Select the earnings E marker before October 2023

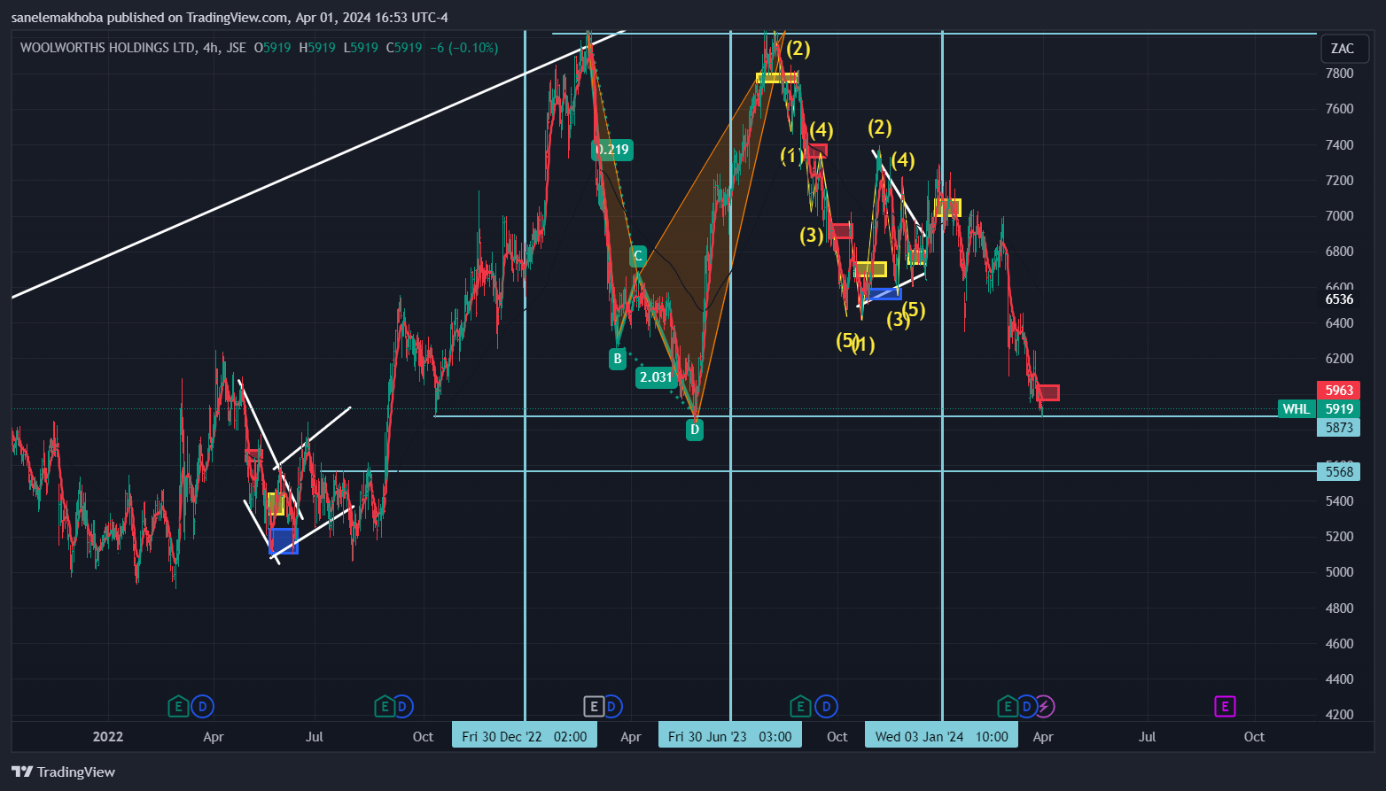[x=800, y=707]
